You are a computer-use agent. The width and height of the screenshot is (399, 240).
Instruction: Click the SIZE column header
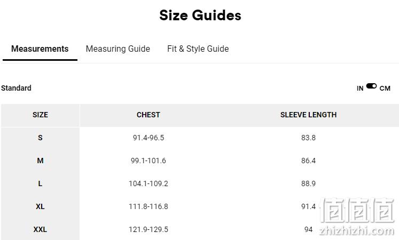(40, 115)
